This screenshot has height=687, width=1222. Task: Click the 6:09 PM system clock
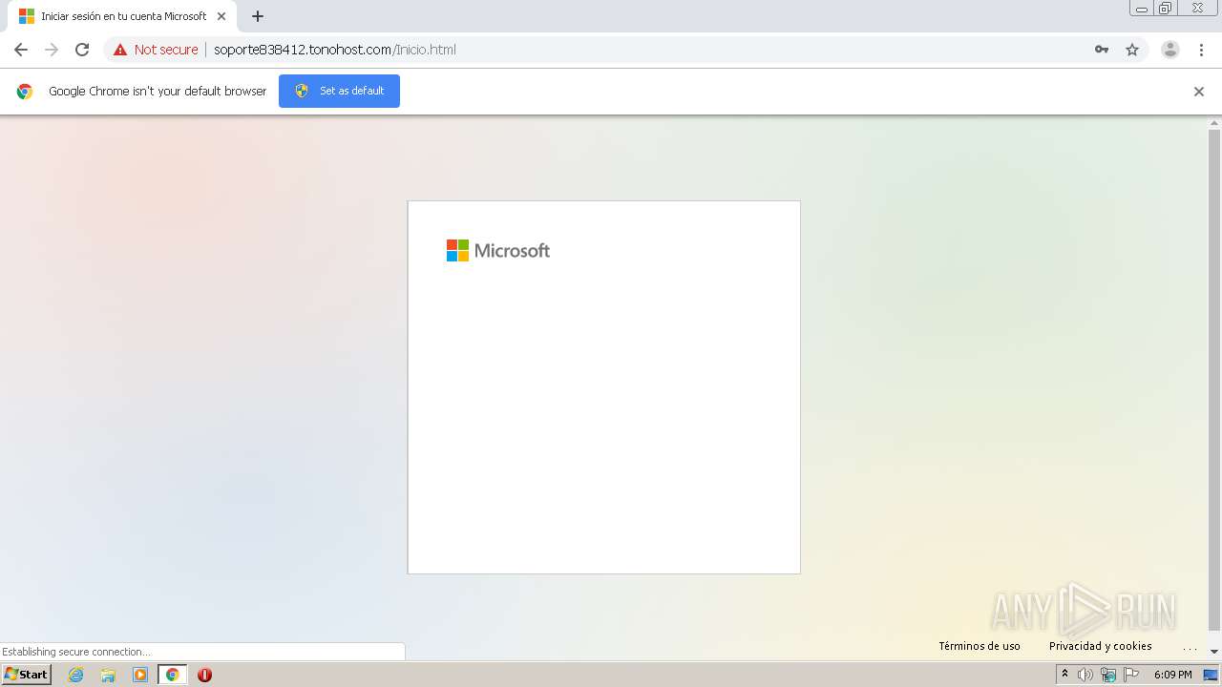click(1172, 675)
